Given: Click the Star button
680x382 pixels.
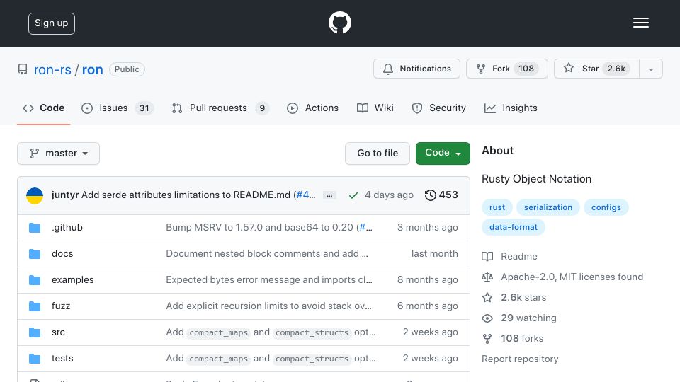Looking at the screenshot, I should click(x=596, y=69).
